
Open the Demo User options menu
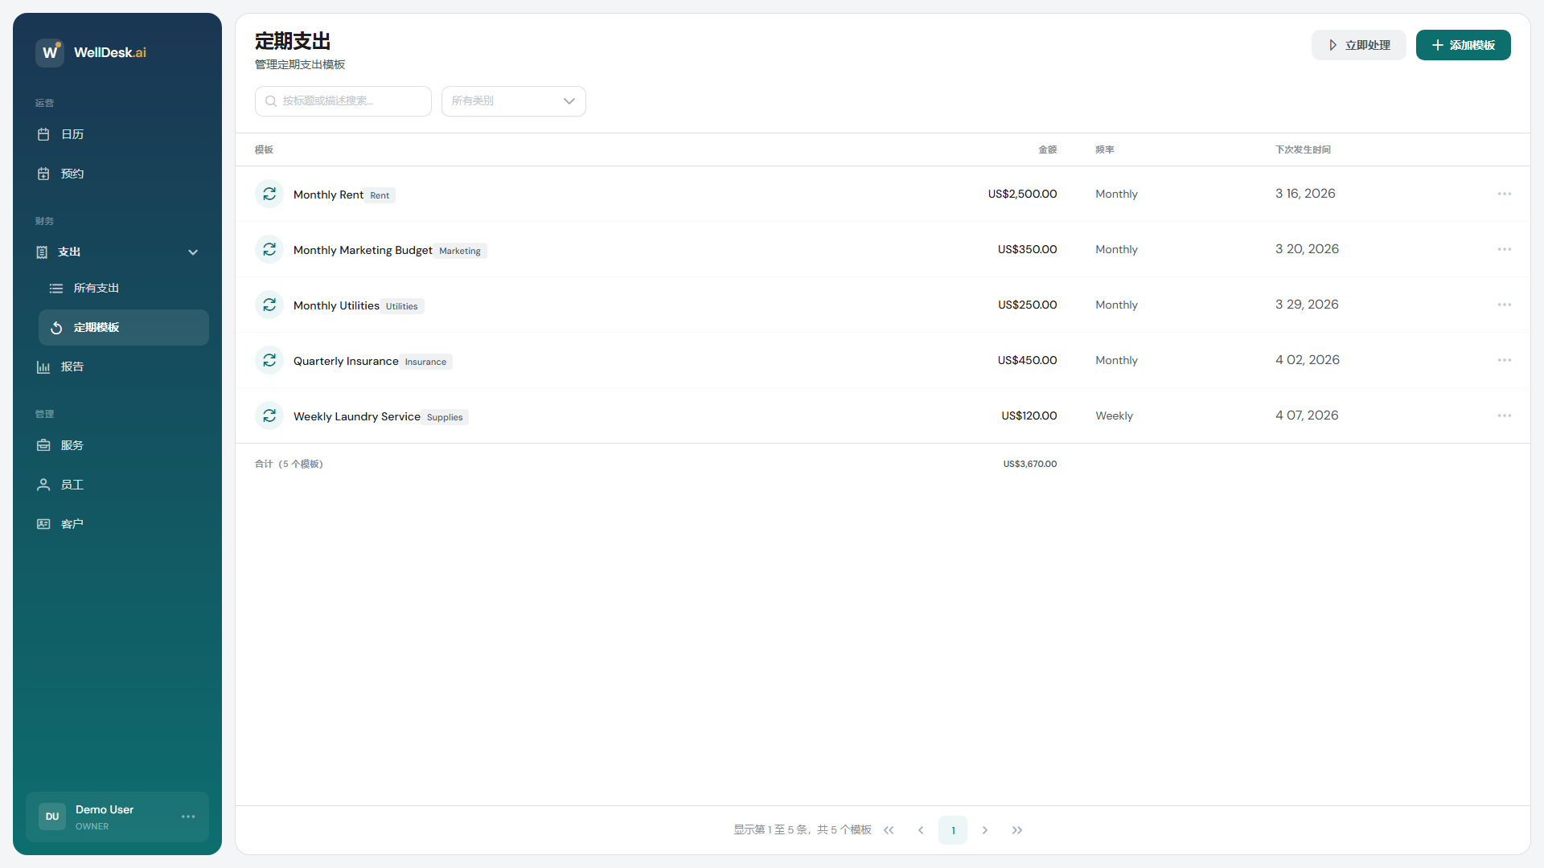[188, 817]
